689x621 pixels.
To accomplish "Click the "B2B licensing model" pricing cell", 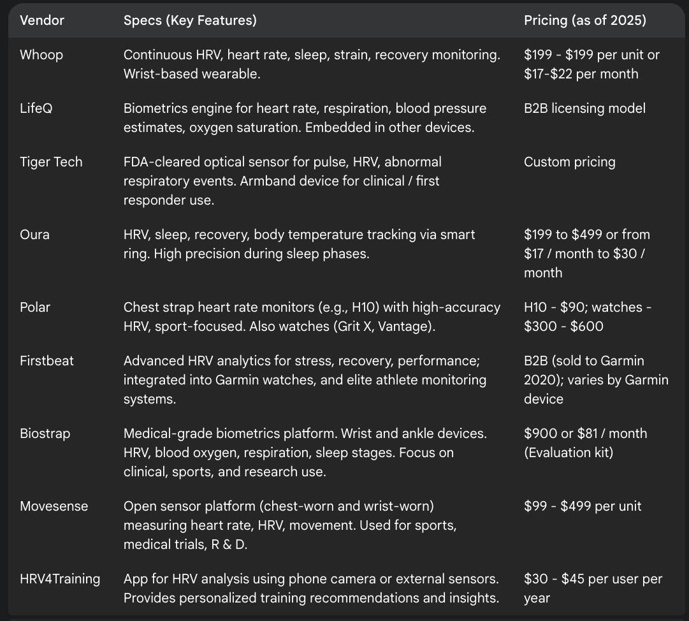I will click(x=584, y=108).
